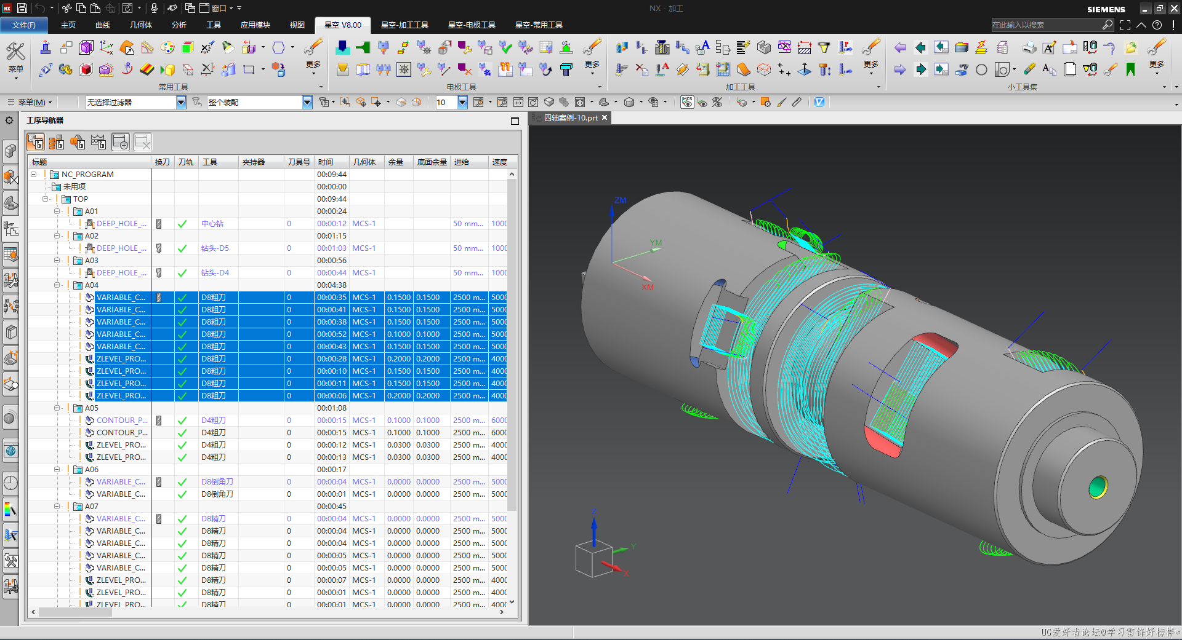This screenshot has height=640, width=1182.
Task: Switch to the 分析 tab
Action: (x=179, y=25)
